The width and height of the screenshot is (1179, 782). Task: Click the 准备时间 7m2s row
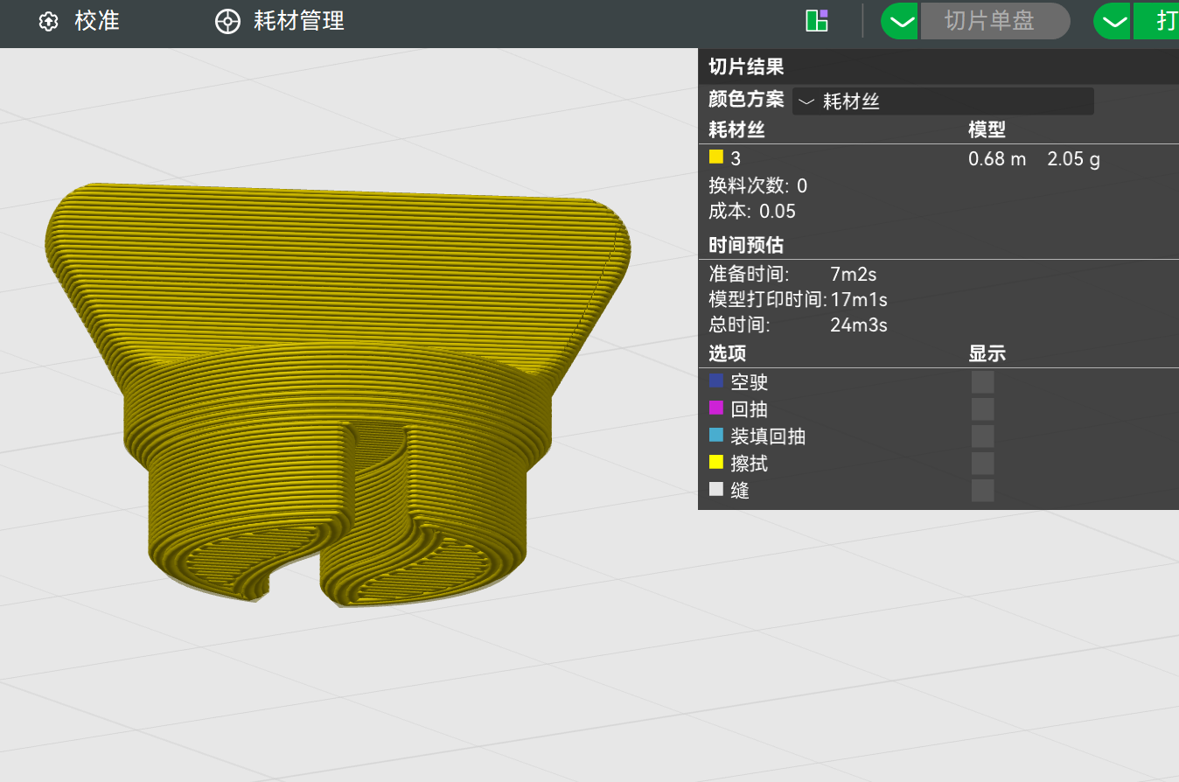(792, 275)
